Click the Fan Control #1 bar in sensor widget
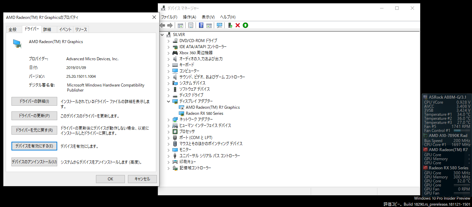472x207 pixels. 462,131
